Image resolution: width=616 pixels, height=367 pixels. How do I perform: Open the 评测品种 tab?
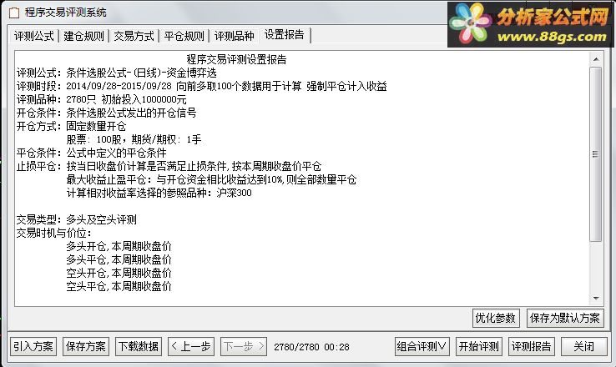235,36
